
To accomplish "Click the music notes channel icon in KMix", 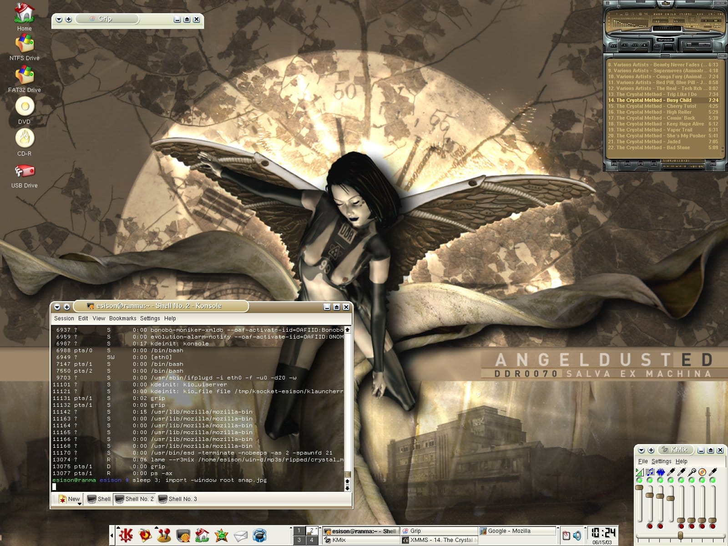I will 650,472.
